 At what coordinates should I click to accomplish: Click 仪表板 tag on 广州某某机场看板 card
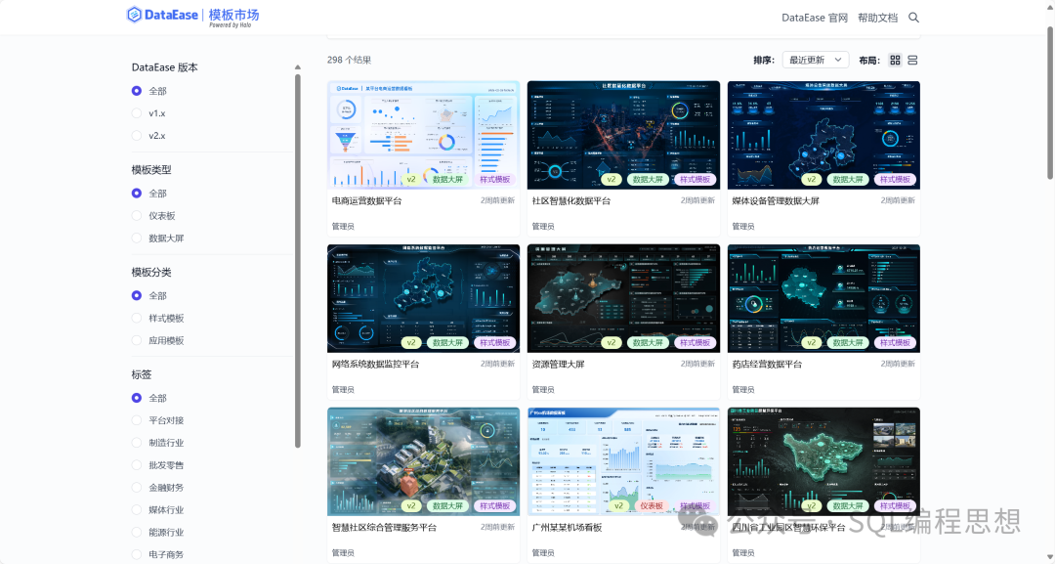652,506
